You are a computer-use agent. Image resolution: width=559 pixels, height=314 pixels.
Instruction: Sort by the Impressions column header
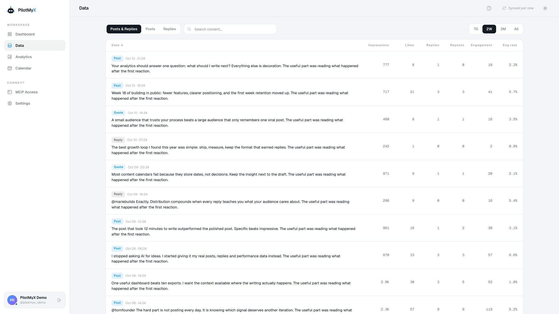(x=378, y=45)
